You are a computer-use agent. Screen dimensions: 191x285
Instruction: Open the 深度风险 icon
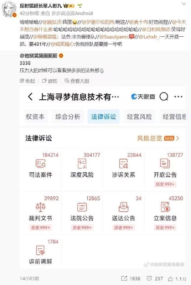pos(82,163)
